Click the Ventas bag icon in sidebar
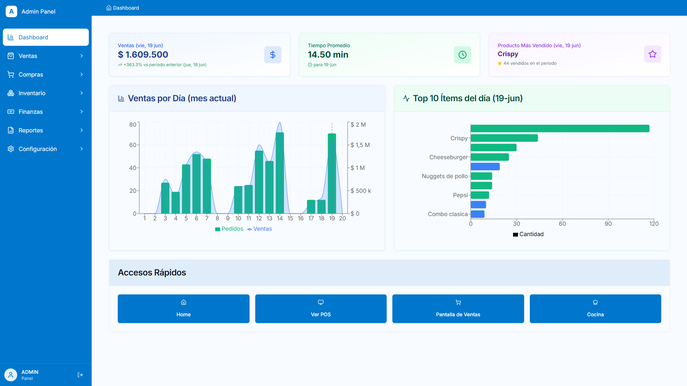Image resolution: width=687 pixels, height=386 pixels. (x=11, y=56)
